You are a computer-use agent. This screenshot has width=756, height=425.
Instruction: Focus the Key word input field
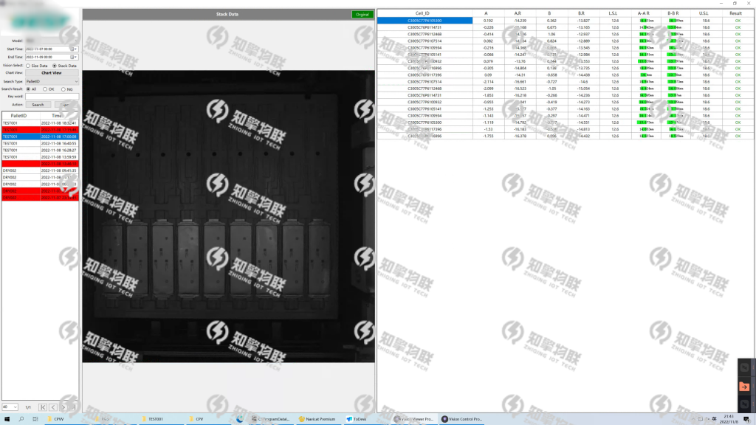[x=52, y=97]
